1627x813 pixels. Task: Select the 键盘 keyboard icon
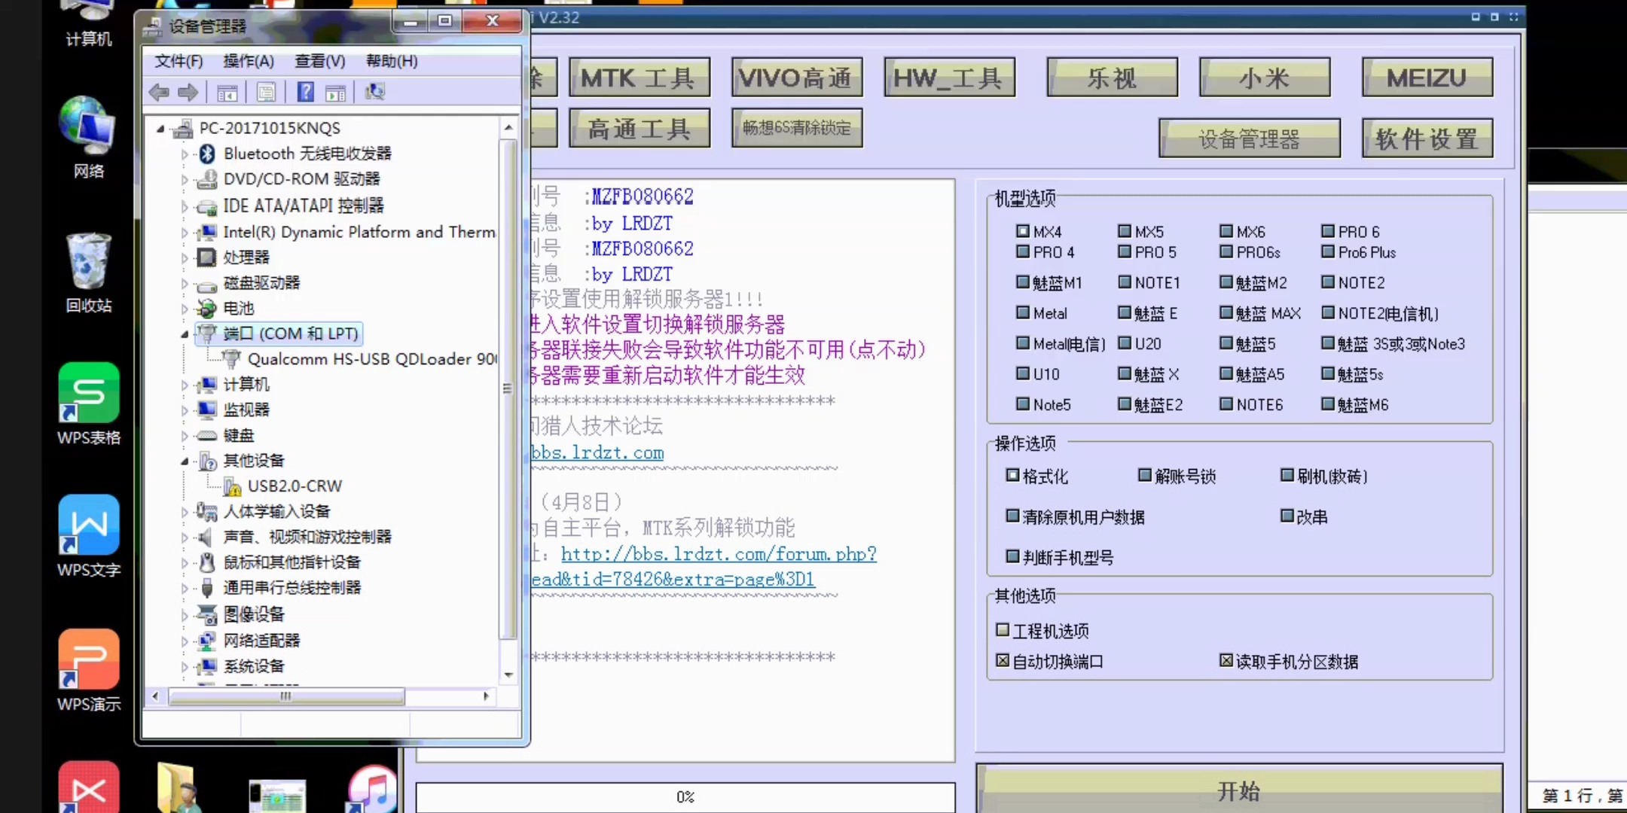(207, 435)
